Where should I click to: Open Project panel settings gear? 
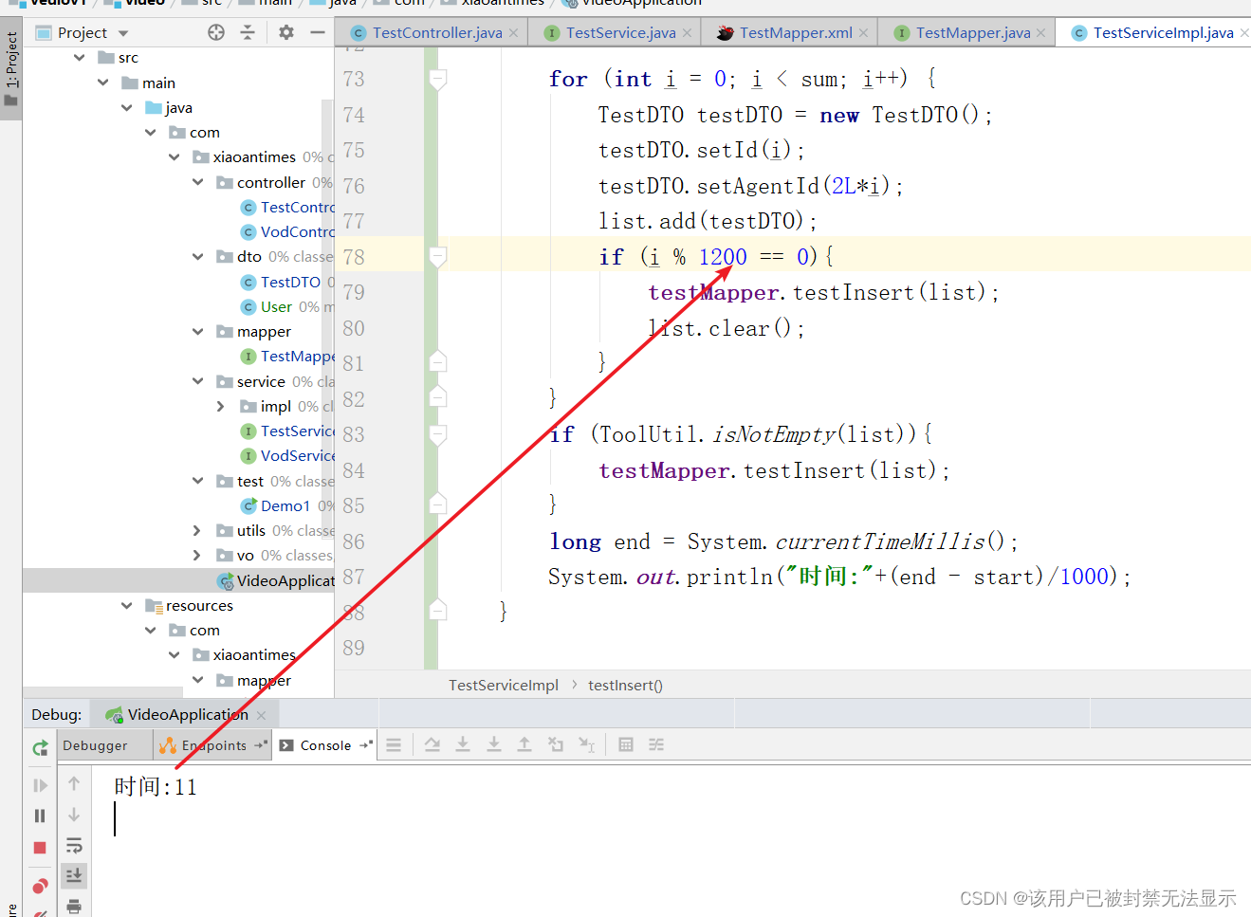click(x=286, y=32)
